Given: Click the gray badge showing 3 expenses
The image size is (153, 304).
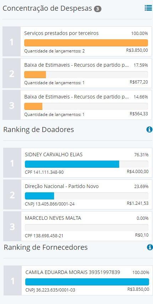Looking at the screenshot, I should point(98,9).
